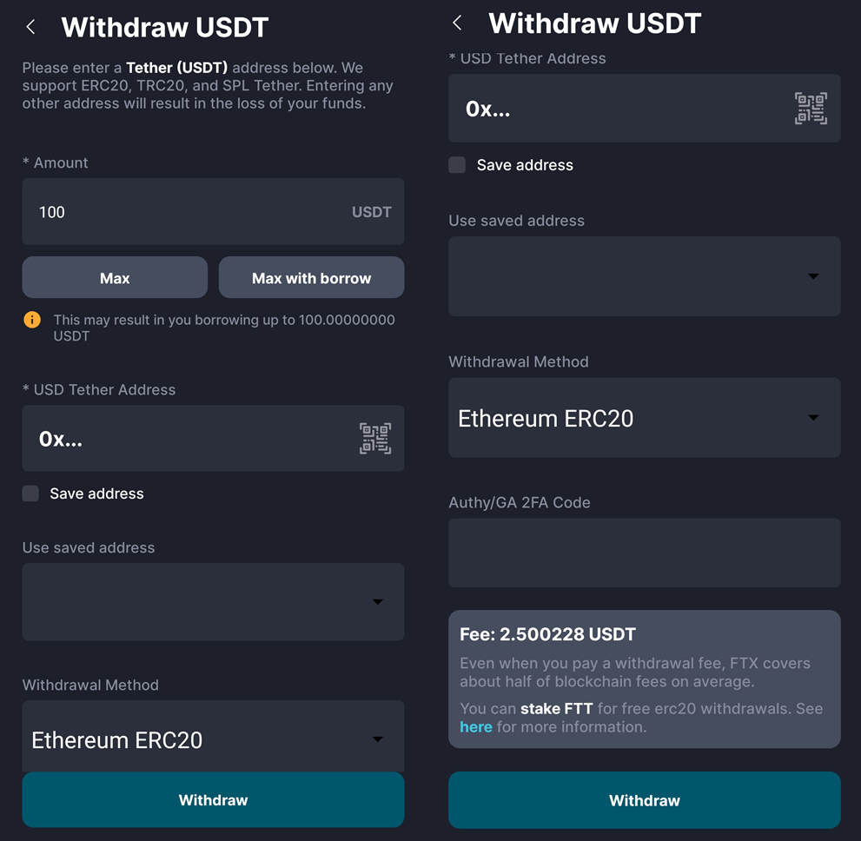Check Save address on the left screen
Screen dimensions: 861x841
tap(31, 493)
